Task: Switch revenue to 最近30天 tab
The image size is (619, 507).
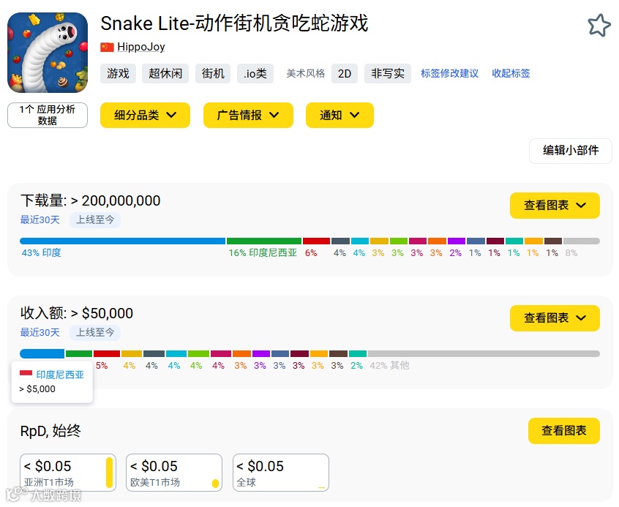Action: [x=40, y=332]
